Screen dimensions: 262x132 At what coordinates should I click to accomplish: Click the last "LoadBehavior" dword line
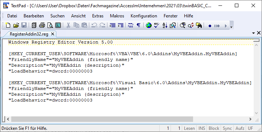[x=50, y=100]
